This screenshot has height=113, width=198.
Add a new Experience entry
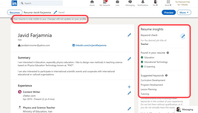pos(129,87)
